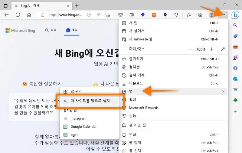
Task: Open the extensions puzzle icon
Action: [176, 15]
